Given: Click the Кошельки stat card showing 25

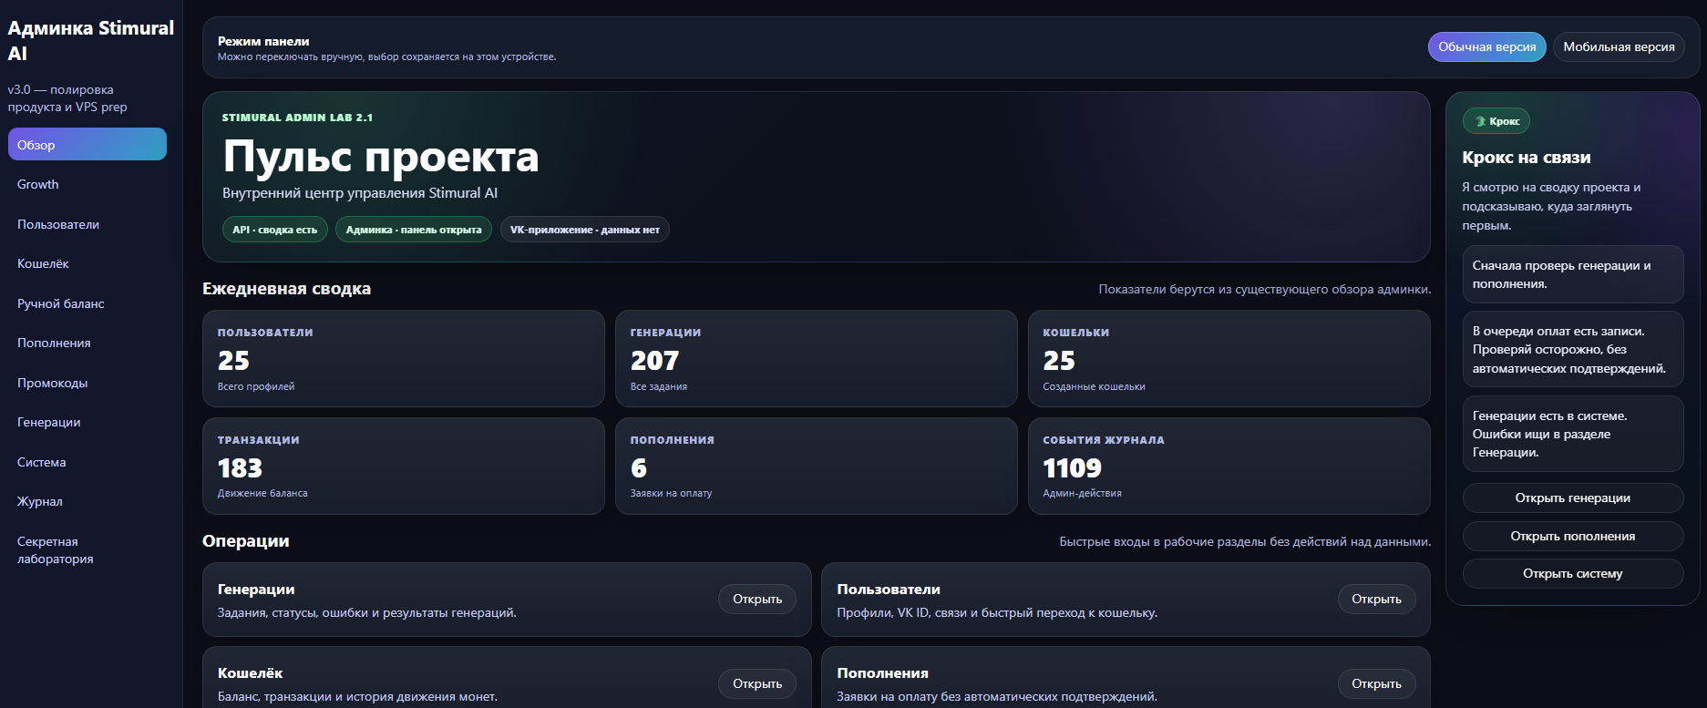Looking at the screenshot, I should tap(1229, 358).
